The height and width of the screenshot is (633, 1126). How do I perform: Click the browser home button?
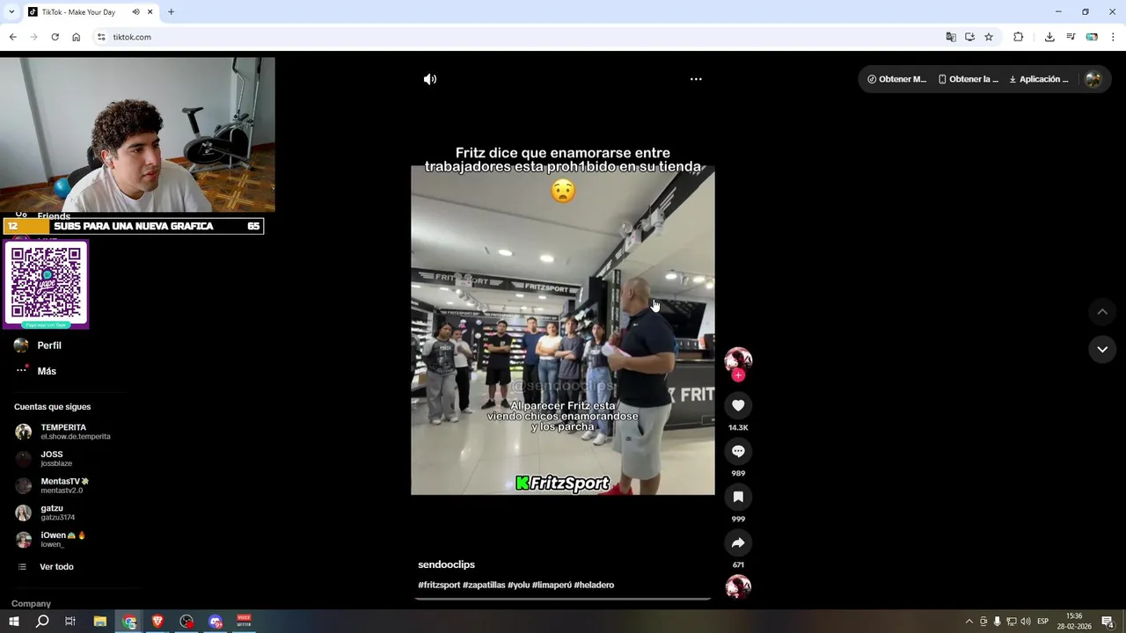point(76,37)
